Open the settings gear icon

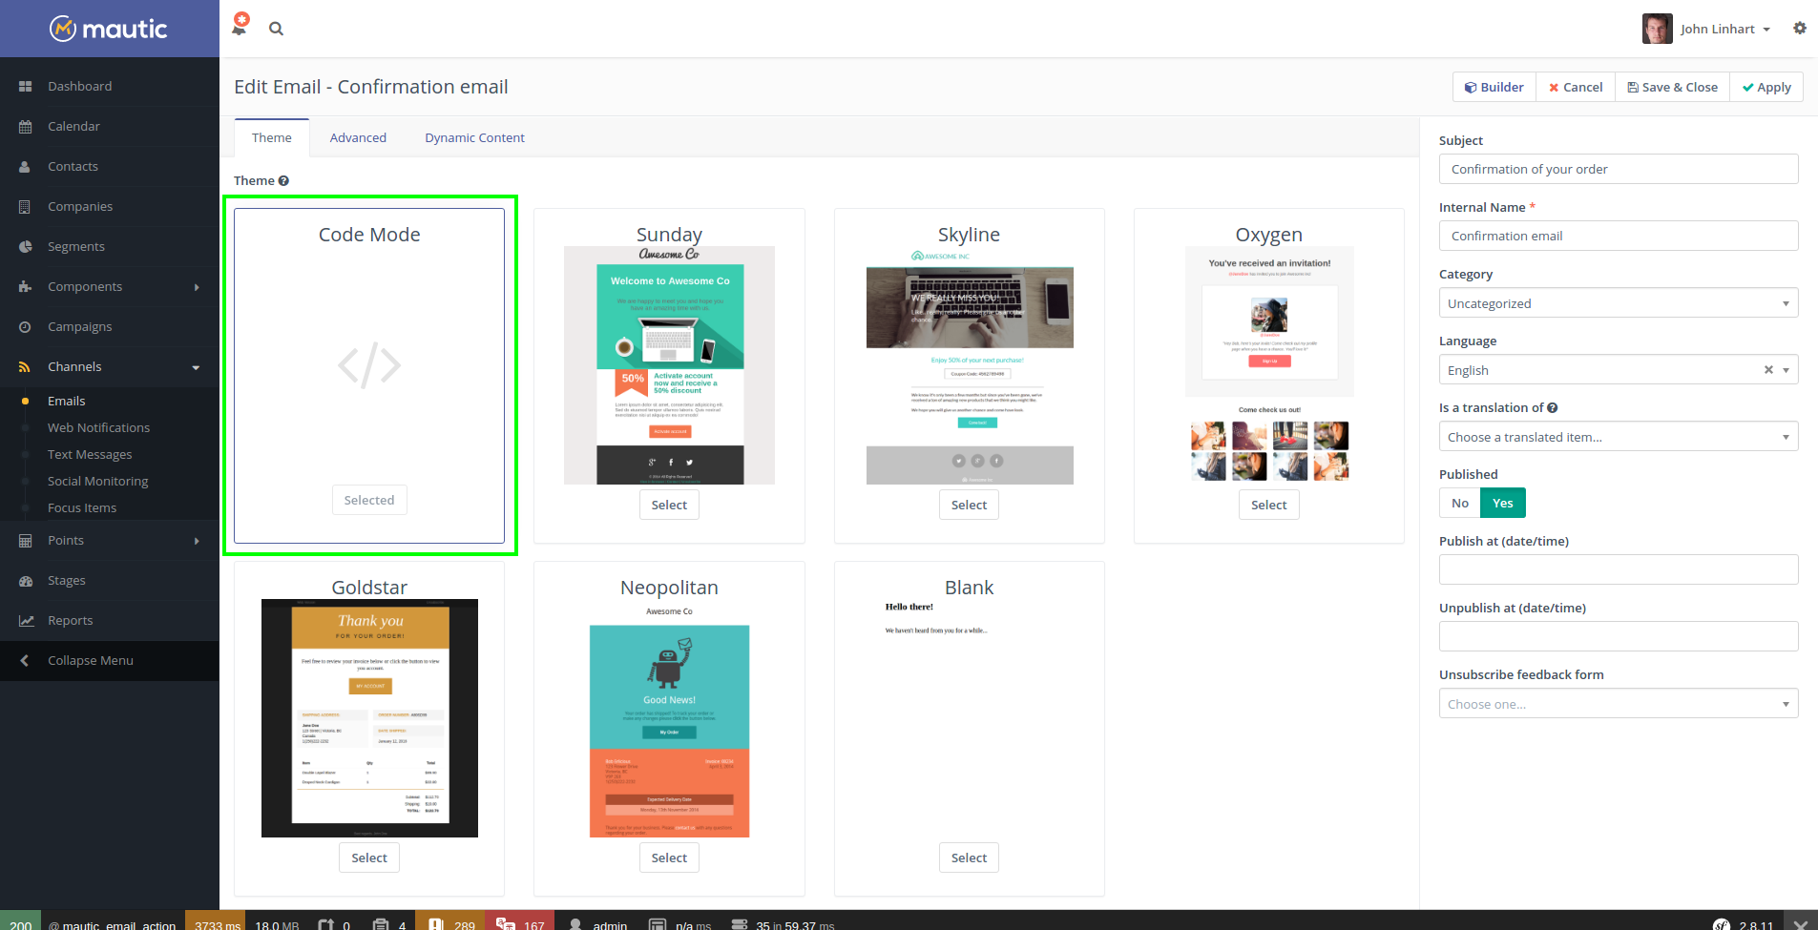[x=1799, y=29]
